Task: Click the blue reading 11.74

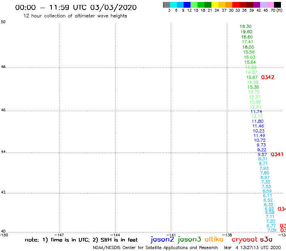Action: click(x=256, y=112)
